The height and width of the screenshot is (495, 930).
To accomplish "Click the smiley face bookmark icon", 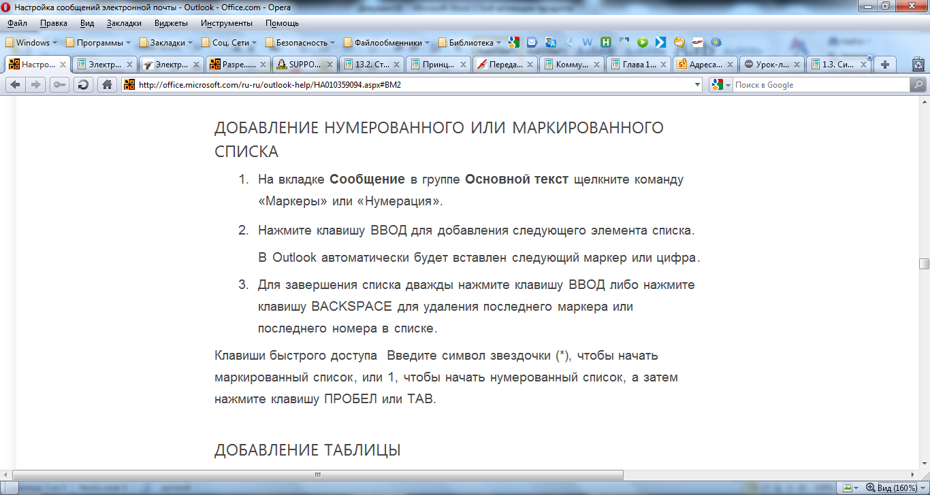I will tap(679, 42).
